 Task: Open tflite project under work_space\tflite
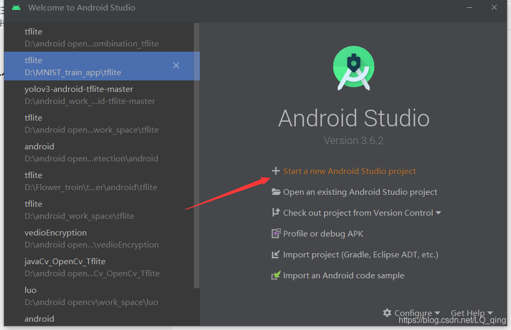coord(99,123)
